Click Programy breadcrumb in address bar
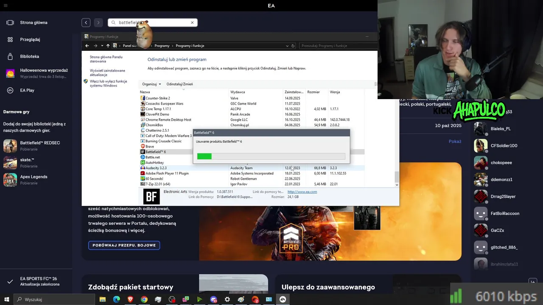The width and height of the screenshot is (543, 305). pyautogui.click(x=162, y=46)
